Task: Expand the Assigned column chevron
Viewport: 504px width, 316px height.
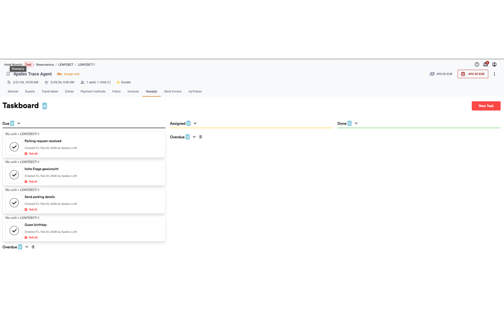Action: (x=195, y=123)
